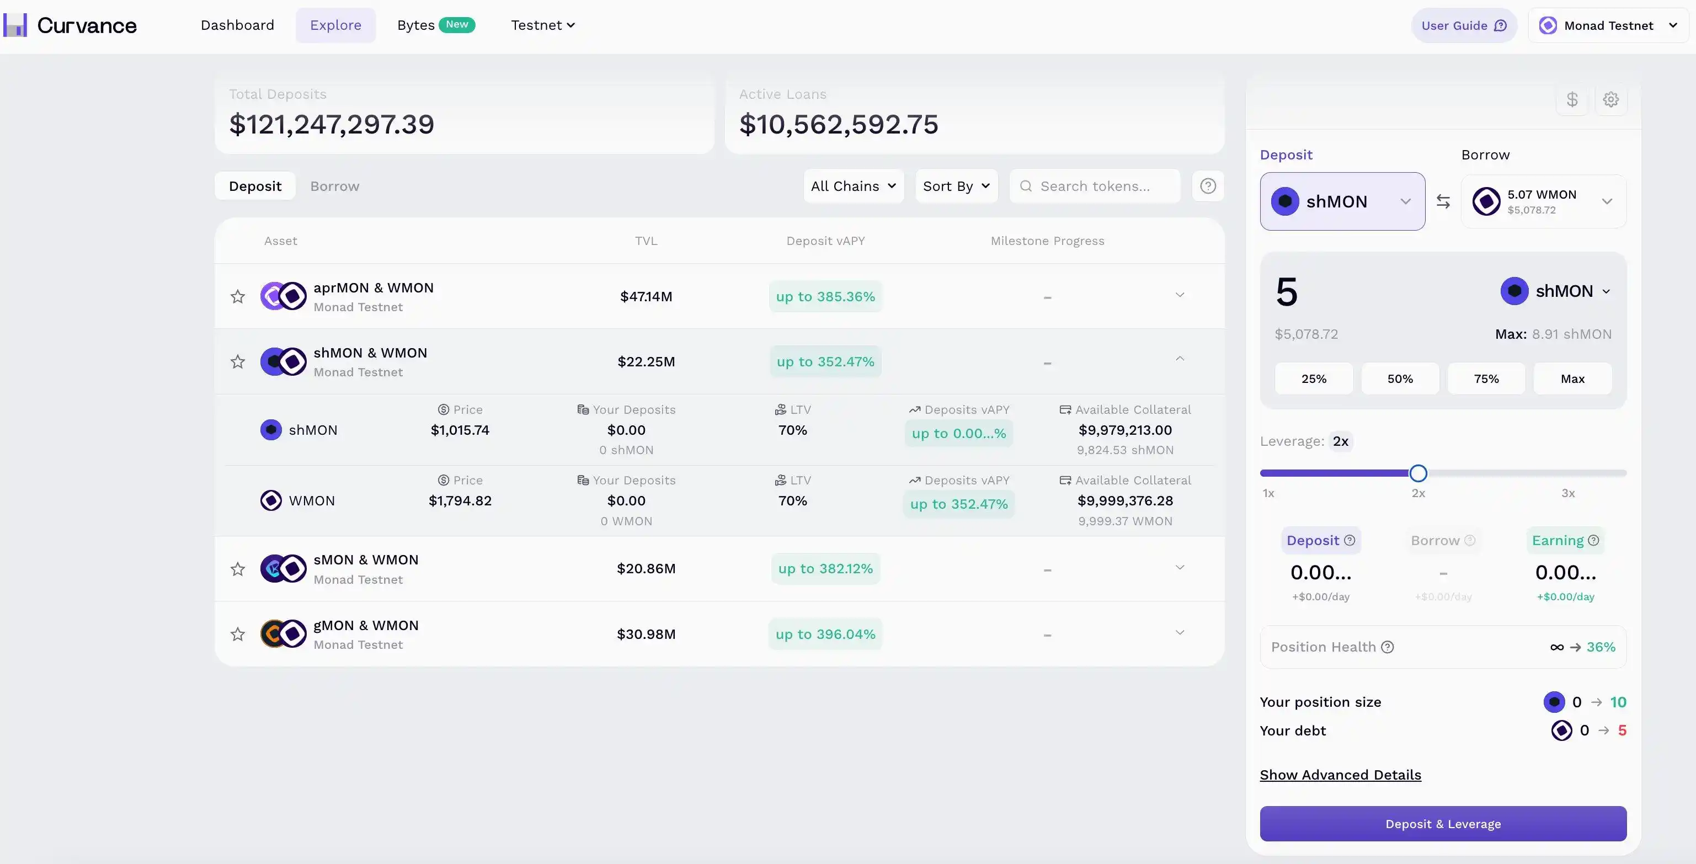Image resolution: width=1696 pixels, height=864 pixels.
Task: Click the help question mark icon
Action: pos(1208,186)
